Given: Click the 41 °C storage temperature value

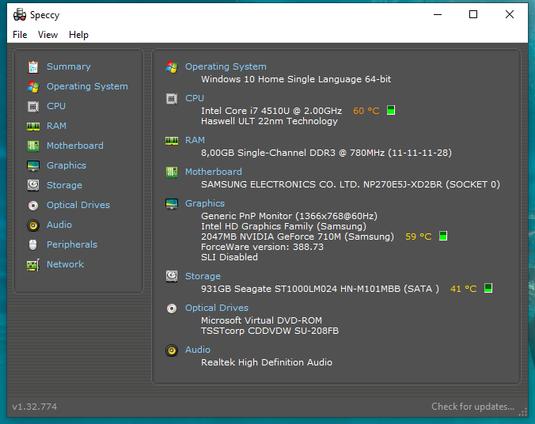Looking at the screenshot, I should (463, 289).
